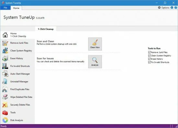Toggle the Clean System Registry checkbox
Image resolution: width=178 pixels, height=128 pixels.
click(150, 55)
